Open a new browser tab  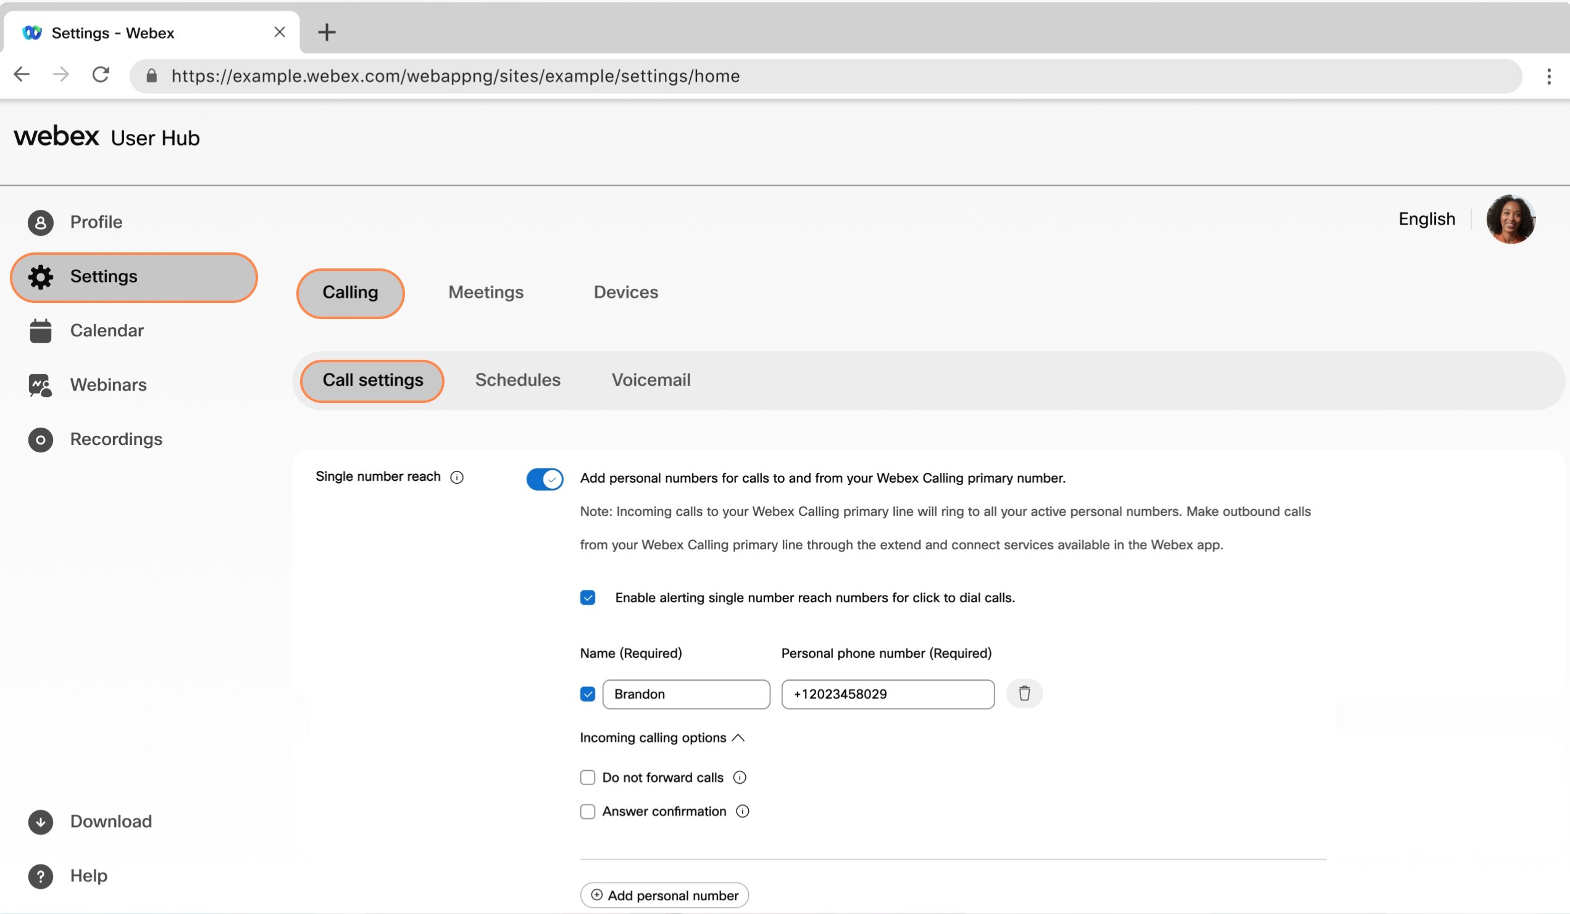(x=327, y=31)
